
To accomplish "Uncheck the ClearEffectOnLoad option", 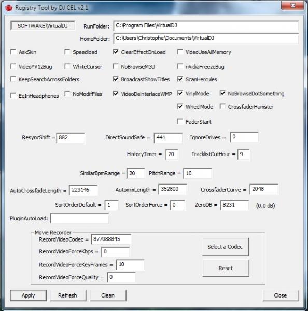I will point(116,52).
